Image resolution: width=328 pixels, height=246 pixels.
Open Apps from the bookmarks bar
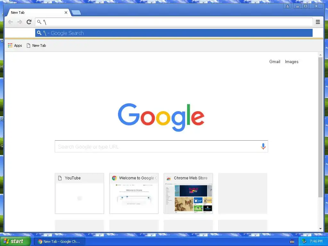[x=15, y=45]
